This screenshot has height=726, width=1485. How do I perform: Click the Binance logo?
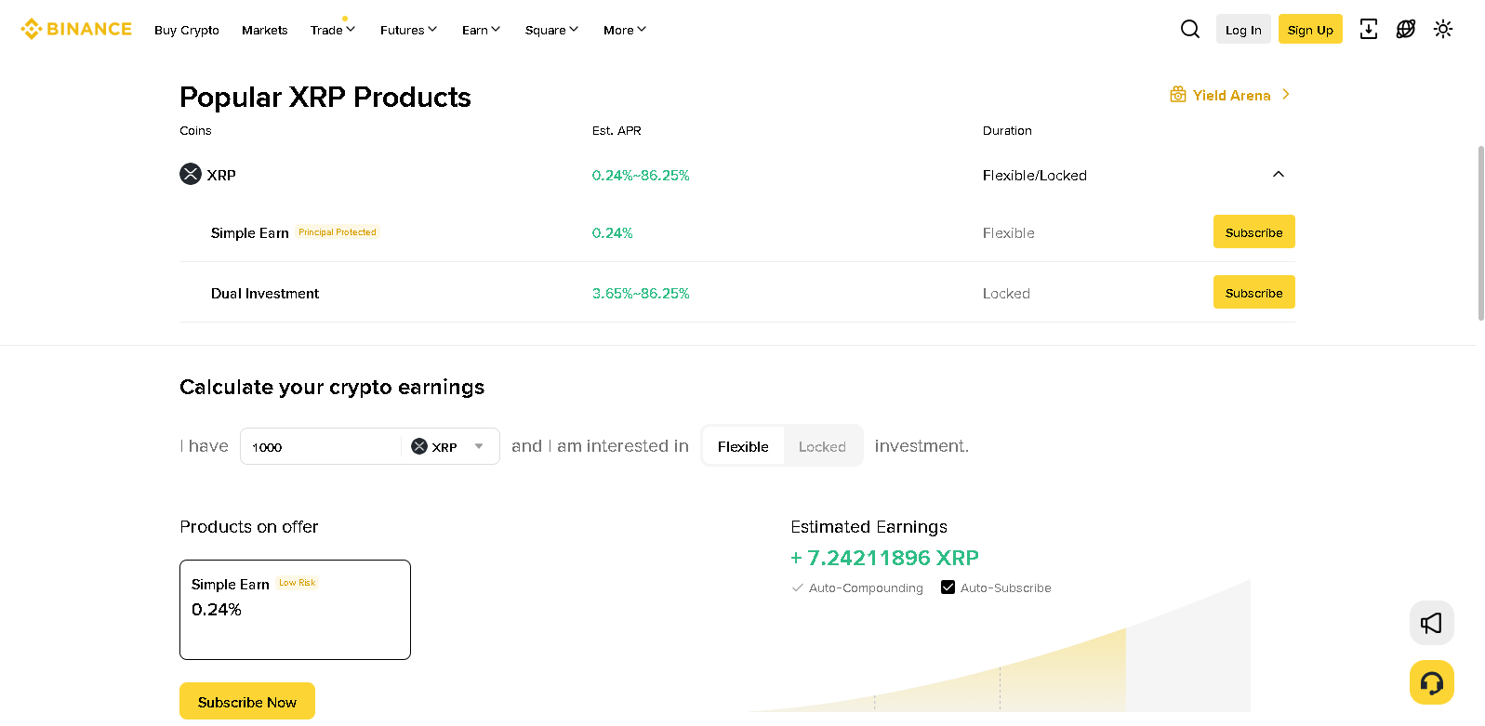pyautogui.click(x=75, y=28)
